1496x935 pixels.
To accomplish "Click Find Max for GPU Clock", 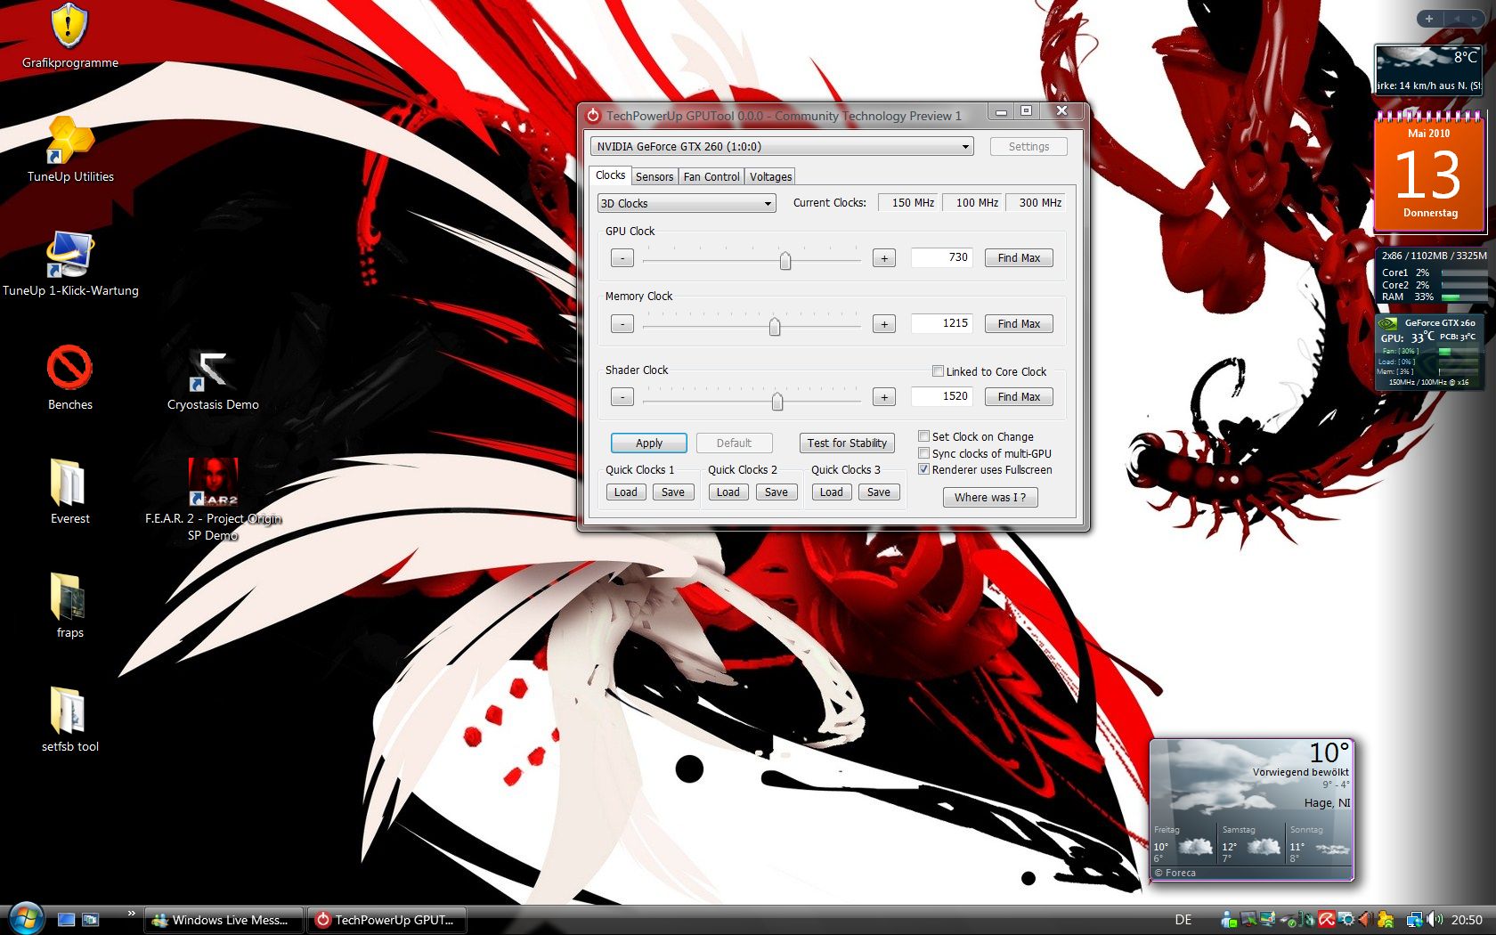I will pos(1019,258).
